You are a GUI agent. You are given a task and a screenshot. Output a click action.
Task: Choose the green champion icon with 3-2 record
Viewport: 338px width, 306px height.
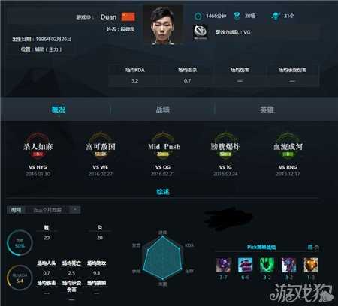point(267,265)
